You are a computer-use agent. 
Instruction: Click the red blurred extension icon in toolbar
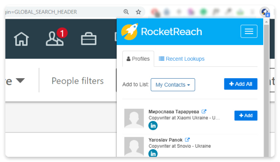(155, 12)
